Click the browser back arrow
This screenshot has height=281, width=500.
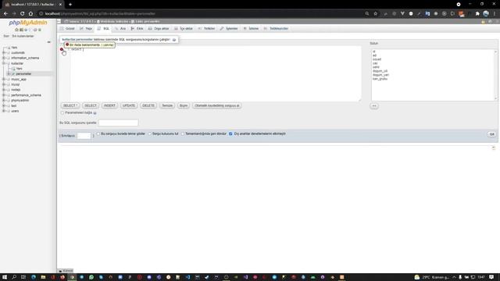(5, 14)
